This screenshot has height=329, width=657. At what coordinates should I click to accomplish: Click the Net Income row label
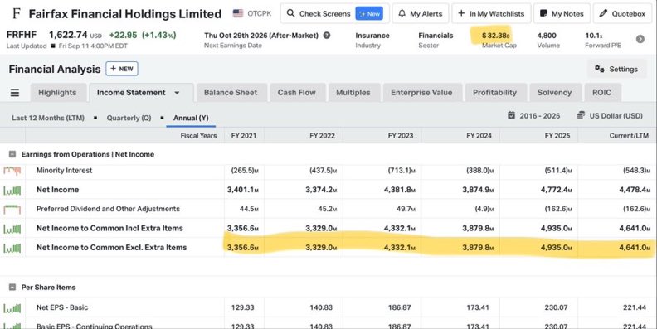[x=57, y=190]
